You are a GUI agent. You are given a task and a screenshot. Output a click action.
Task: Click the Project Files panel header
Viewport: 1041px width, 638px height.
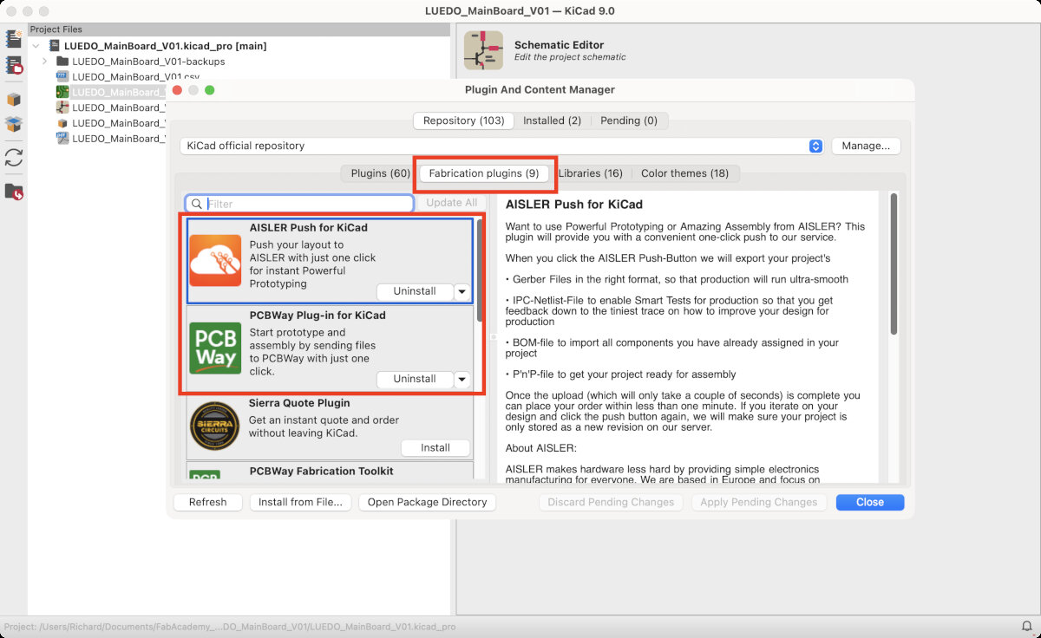[x=239, y=29]
